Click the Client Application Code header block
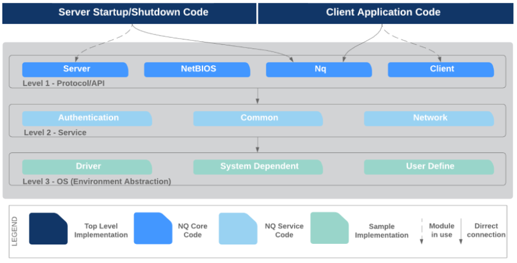 click(386, 13)
